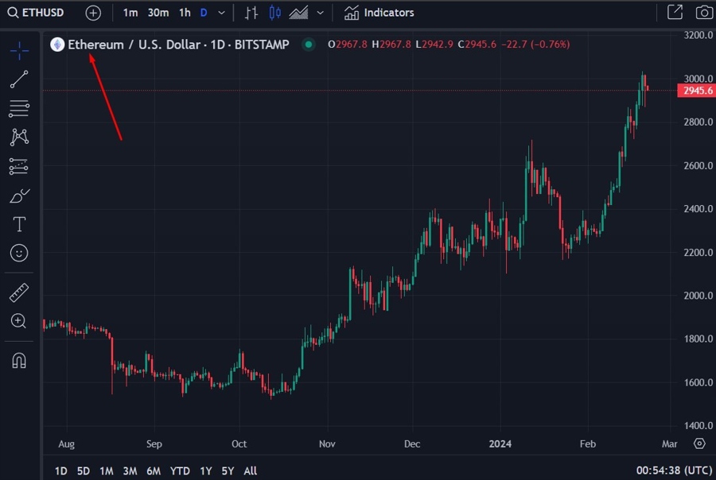
Task: Select the crosshair cursor tool
Action: point(19,50)
